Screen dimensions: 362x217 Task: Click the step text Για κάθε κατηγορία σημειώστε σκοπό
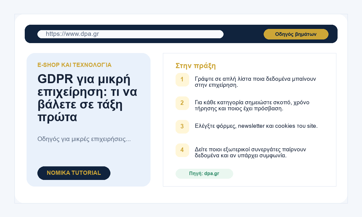(252, 105)
